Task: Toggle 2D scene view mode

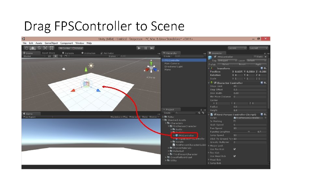Action: [x=49, y=56]
